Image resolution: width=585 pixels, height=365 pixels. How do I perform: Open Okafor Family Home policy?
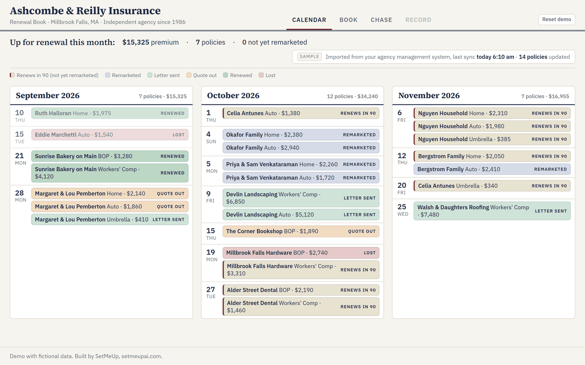(x=301, y=135)
